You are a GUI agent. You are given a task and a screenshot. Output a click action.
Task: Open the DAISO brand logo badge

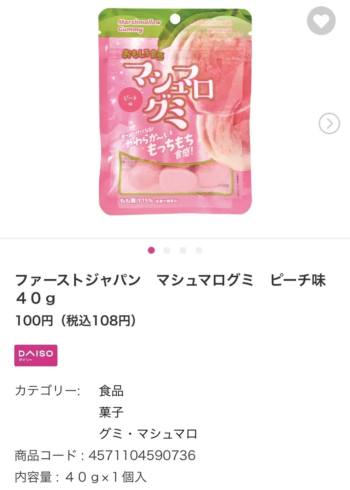pos(36,355)
